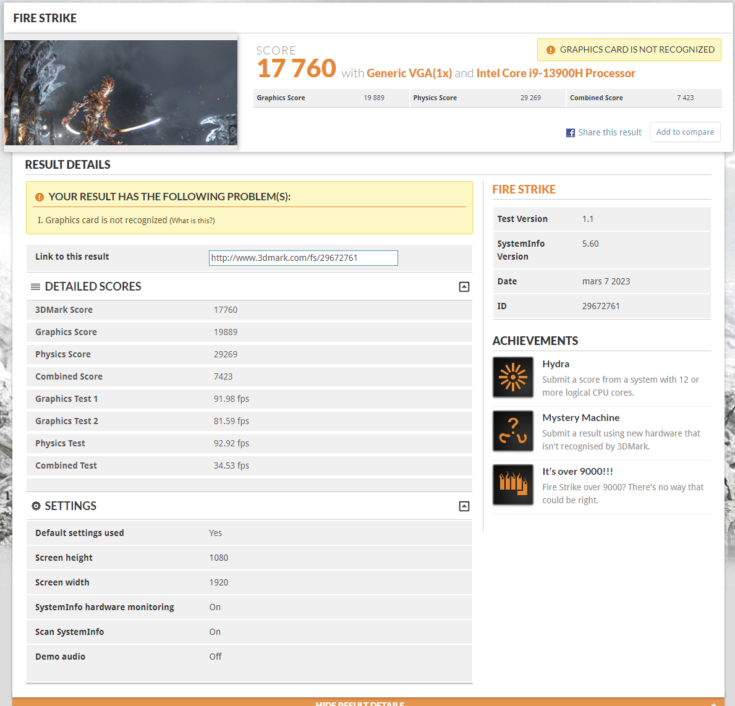Click the Facebook share icon

(x=571, y=133)
